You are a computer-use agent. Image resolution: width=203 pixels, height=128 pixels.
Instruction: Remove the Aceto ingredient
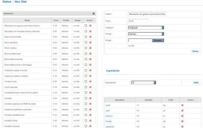click(x=182, y=105)
